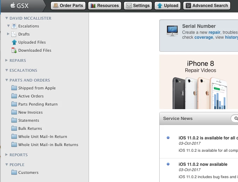This screenshot has width=238, height=182.
Task: Open the Order Parts toolbar button
Action: [x=68, y=6]
